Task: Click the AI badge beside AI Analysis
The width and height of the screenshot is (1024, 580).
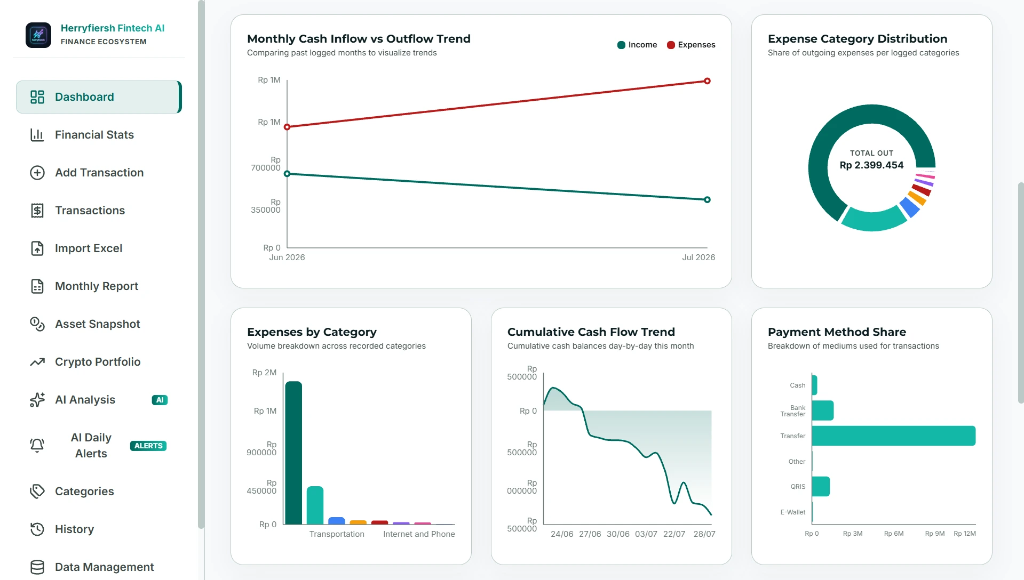Action: click(160, 400)
